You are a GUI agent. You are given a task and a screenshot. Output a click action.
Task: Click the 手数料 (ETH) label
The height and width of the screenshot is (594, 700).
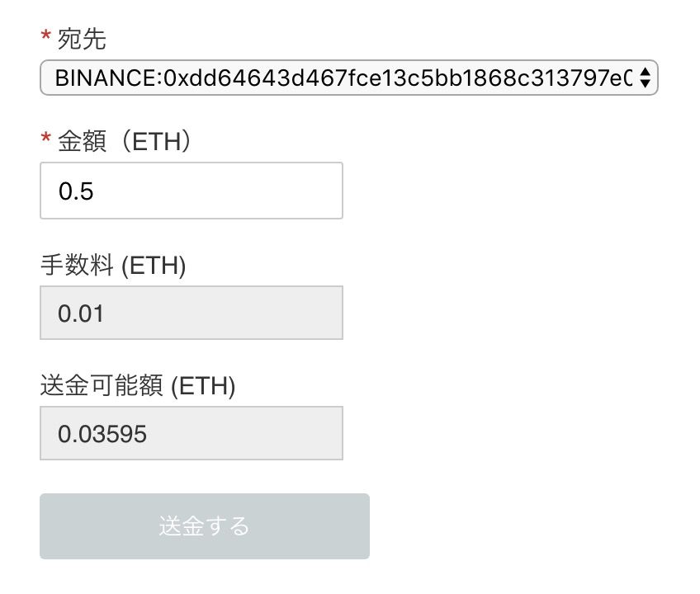tap(113, 266)
